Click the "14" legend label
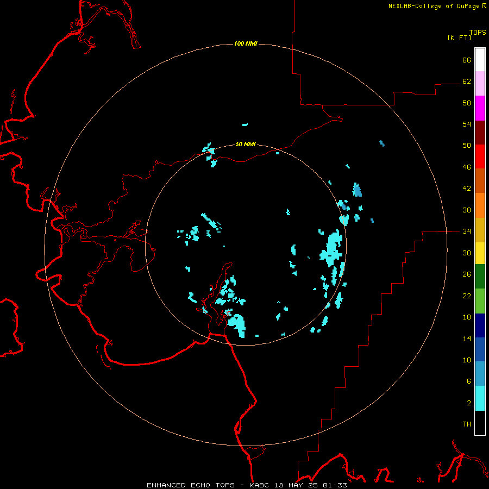 click(467, 338)
